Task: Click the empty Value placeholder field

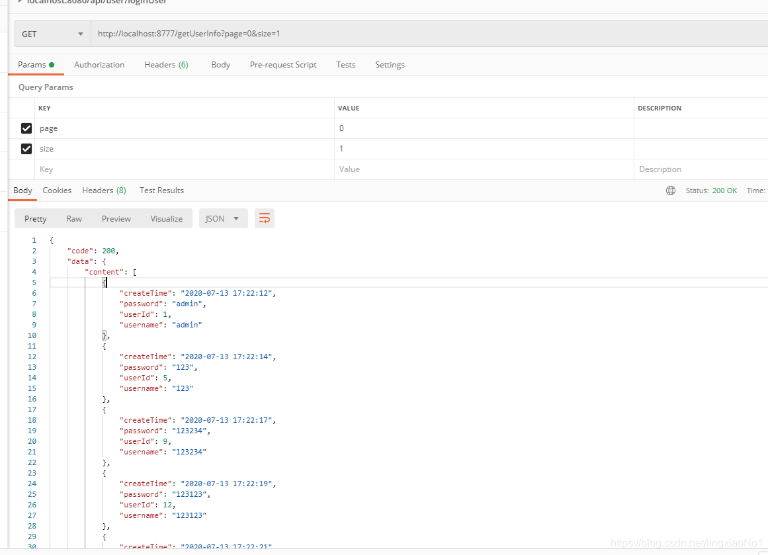Action: [484, 169]
